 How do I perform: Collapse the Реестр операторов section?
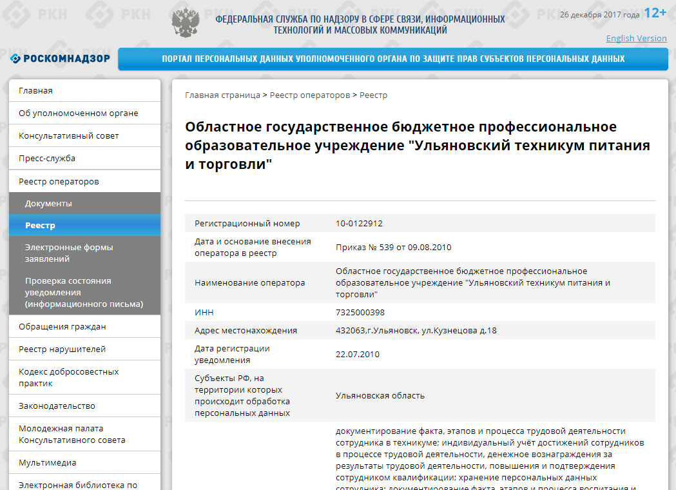[59, 182]
